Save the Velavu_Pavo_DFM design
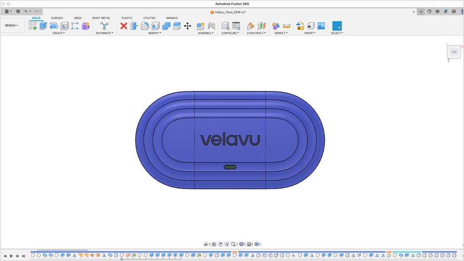Image resolution: width=464 pixels, height=261 pixels. coord(17,11)
